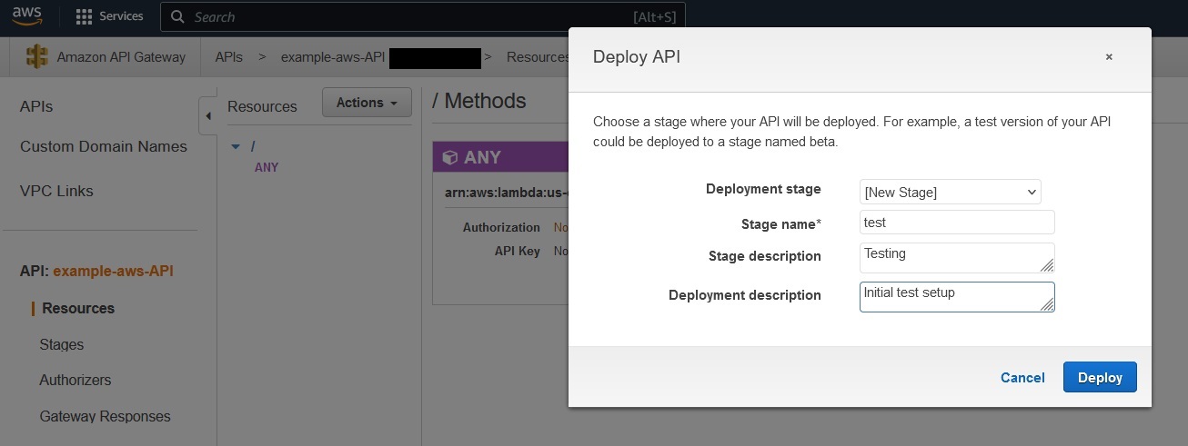Click the Stage description text area

point(957,258)
